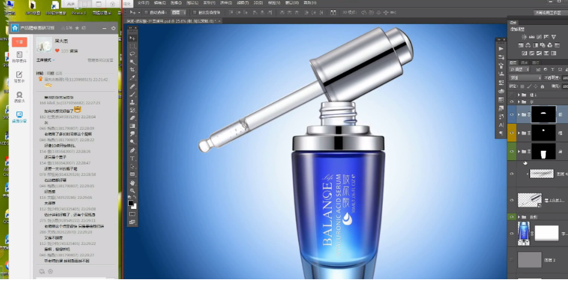Viewport: 568px width, 293px height.
Task: Open the Character panel icon
Action: [x=501, y=125]
